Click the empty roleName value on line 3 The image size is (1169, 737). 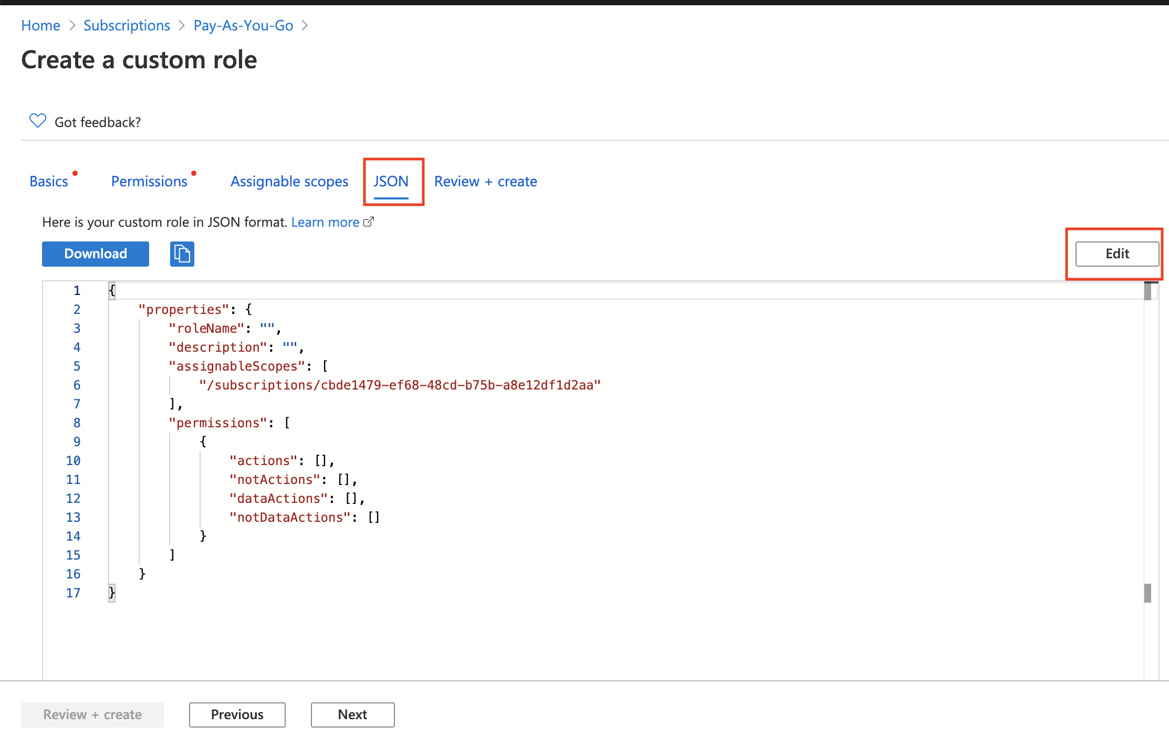(x=268, y=328)
